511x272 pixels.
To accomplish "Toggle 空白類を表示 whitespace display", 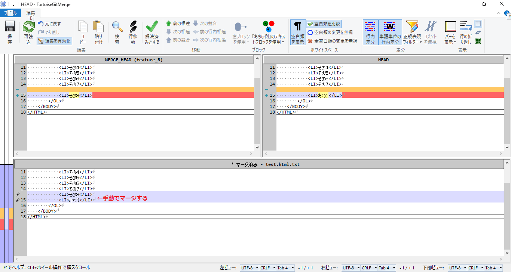I will (297, 32).
